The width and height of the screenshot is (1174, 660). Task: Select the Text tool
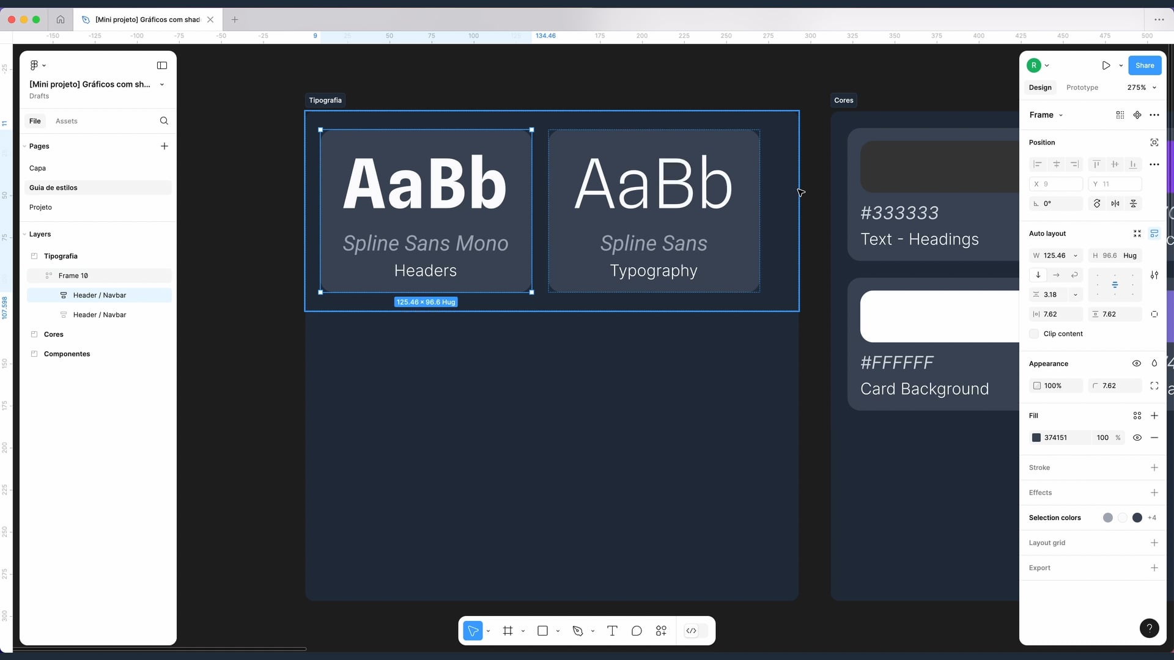(x=612, y=631)
